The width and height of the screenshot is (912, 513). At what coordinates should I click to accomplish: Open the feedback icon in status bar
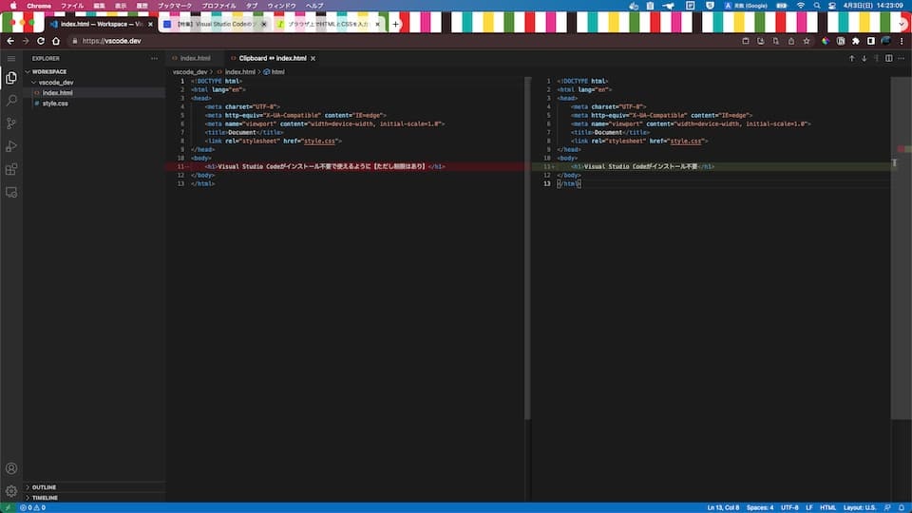pos(887,507)
